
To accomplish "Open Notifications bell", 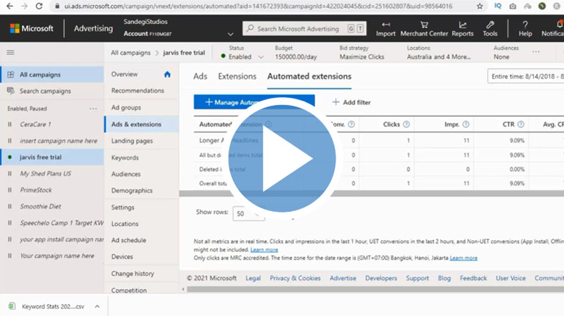I will (x=559, y=25).
